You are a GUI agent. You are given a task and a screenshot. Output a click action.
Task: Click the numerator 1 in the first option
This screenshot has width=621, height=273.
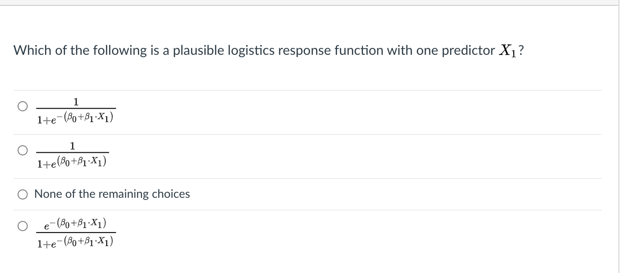pyautogui.click(x=75, y=101)
